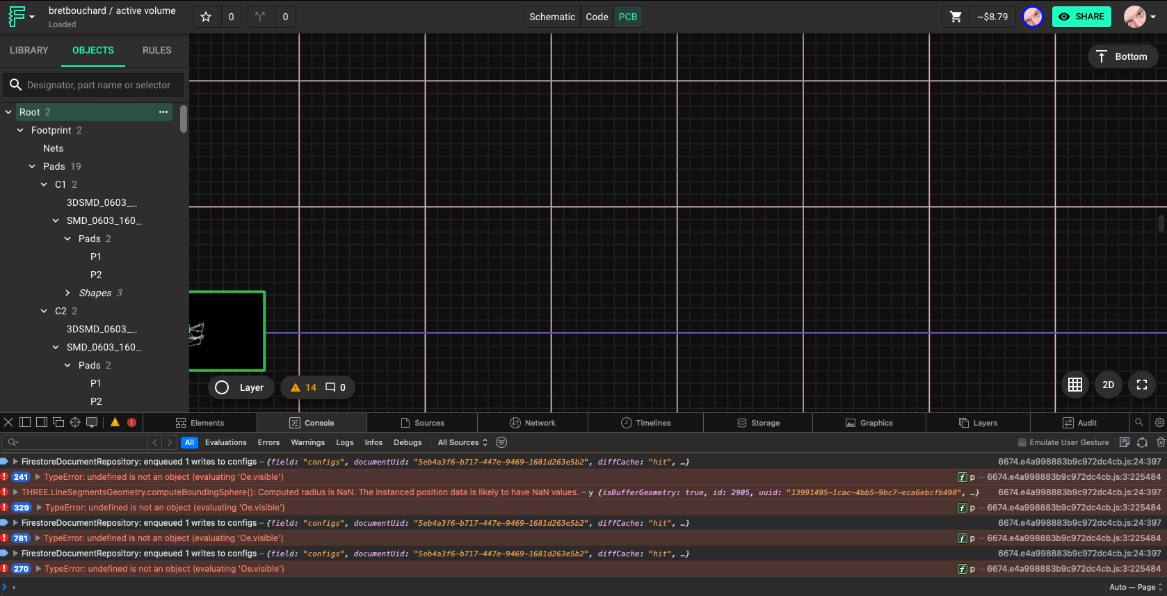Collapse the C1 tree node
Viewport: 1167px width, 596px height.
44,184
